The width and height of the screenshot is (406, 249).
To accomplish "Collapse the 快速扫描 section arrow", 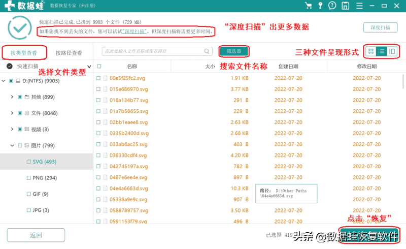I will pyautogui.click(x=89, y=67).
